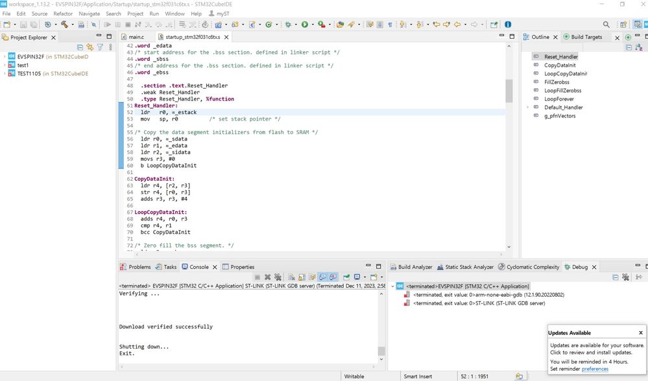Click Clear Console icon
Image resolution: width=648 pixels, height=381 pixels.
tap(292, 277)
